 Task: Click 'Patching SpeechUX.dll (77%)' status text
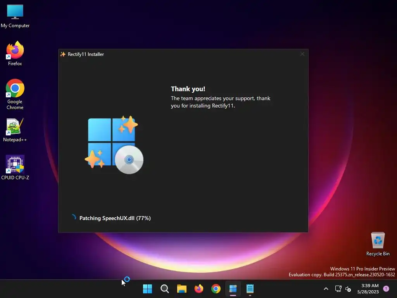point(115,218)
